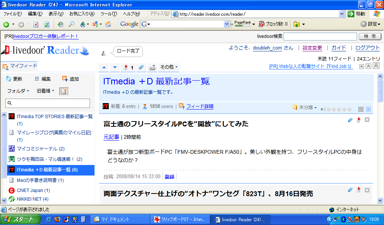Image resolution: width=384 pixels, height=225 pixels.
Task: Click the 登録 link under the article
Action: pos(169,177)
